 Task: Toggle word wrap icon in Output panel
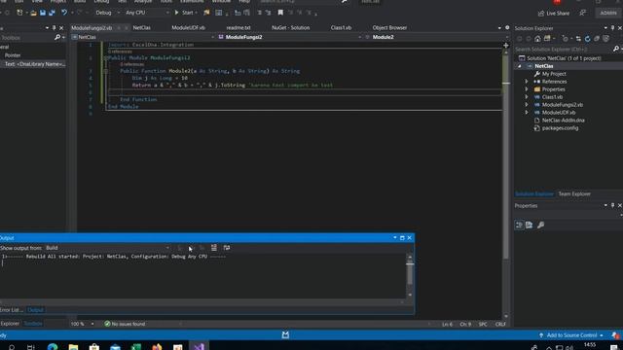[227, 248]
